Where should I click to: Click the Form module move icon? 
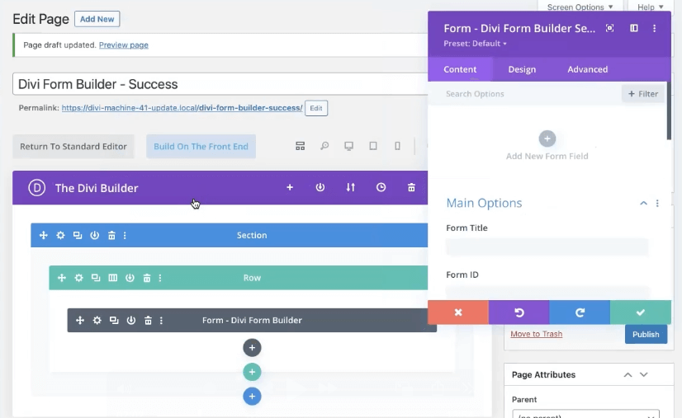[x=80, y=320]
